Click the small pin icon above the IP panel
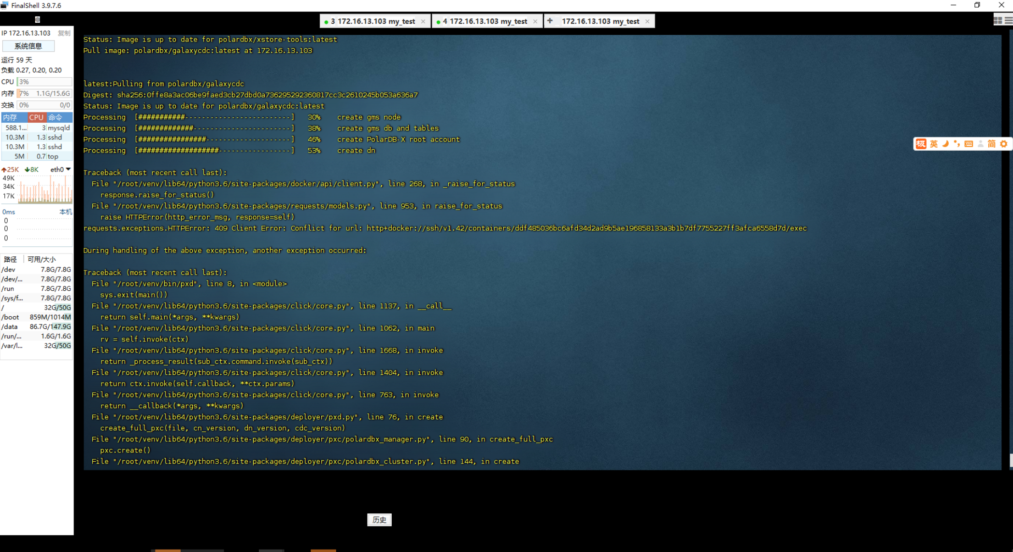The width and height of the screenshot is (1013, 552). (37, 19)
